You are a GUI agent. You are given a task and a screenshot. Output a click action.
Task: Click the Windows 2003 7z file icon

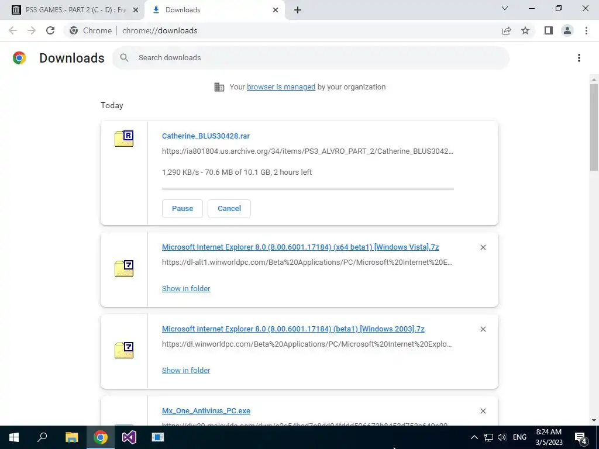124,350
